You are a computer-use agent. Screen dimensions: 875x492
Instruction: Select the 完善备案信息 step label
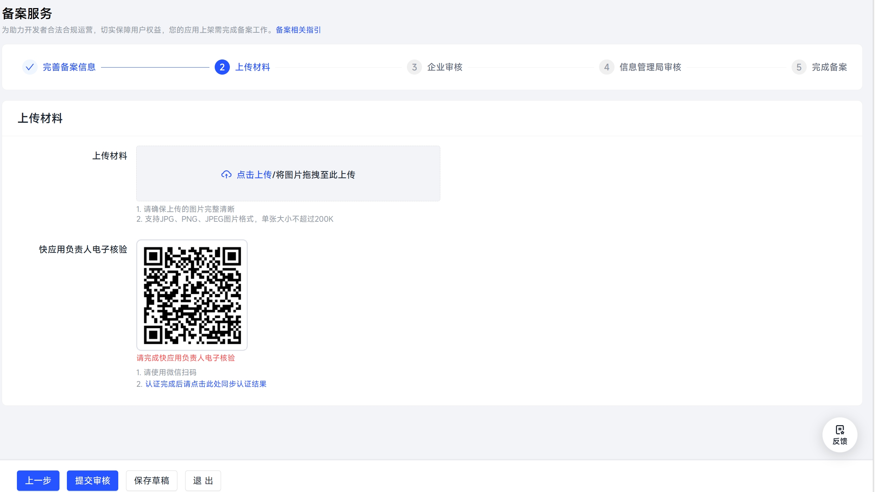pyautogui.click(x=69, y=67)
